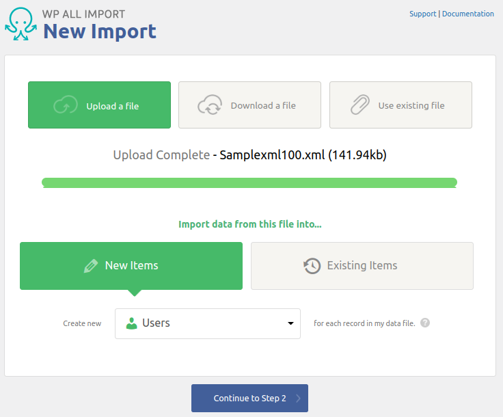Click the green user icon in dropdown

(x=131, y=323)
